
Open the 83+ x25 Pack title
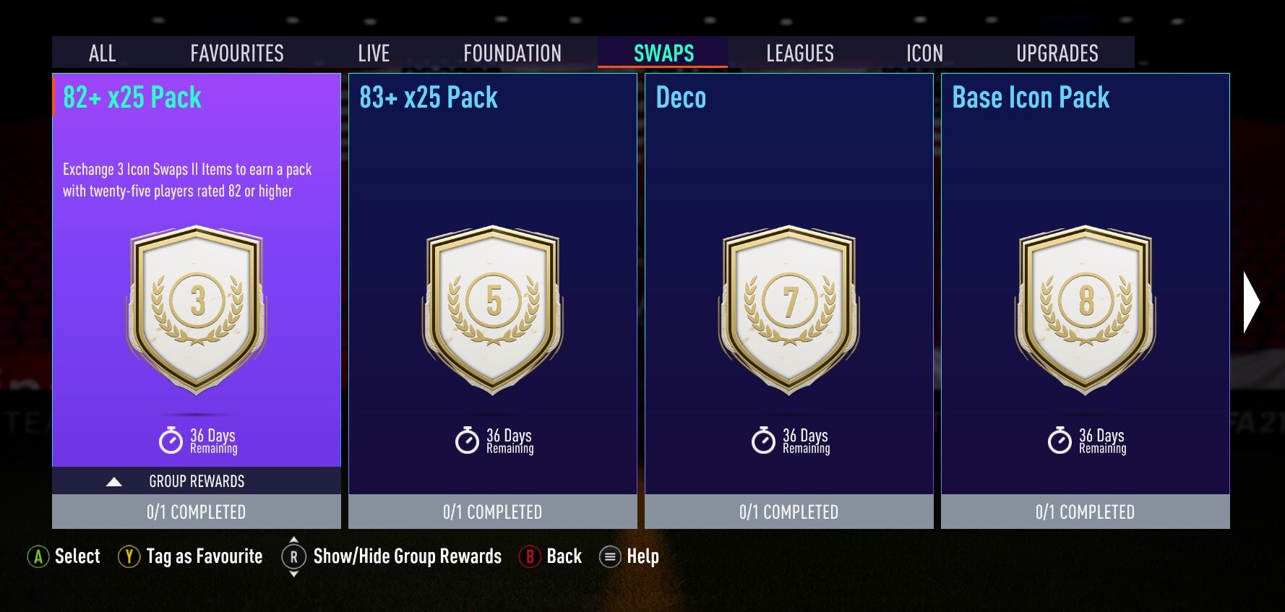429,97
